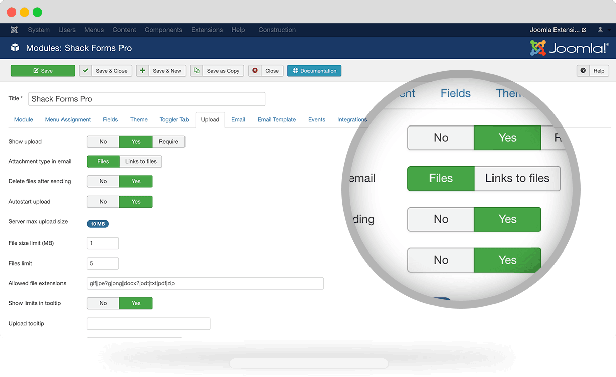Click the red X icon of Close
616x377 pixels.
point(255,71)
